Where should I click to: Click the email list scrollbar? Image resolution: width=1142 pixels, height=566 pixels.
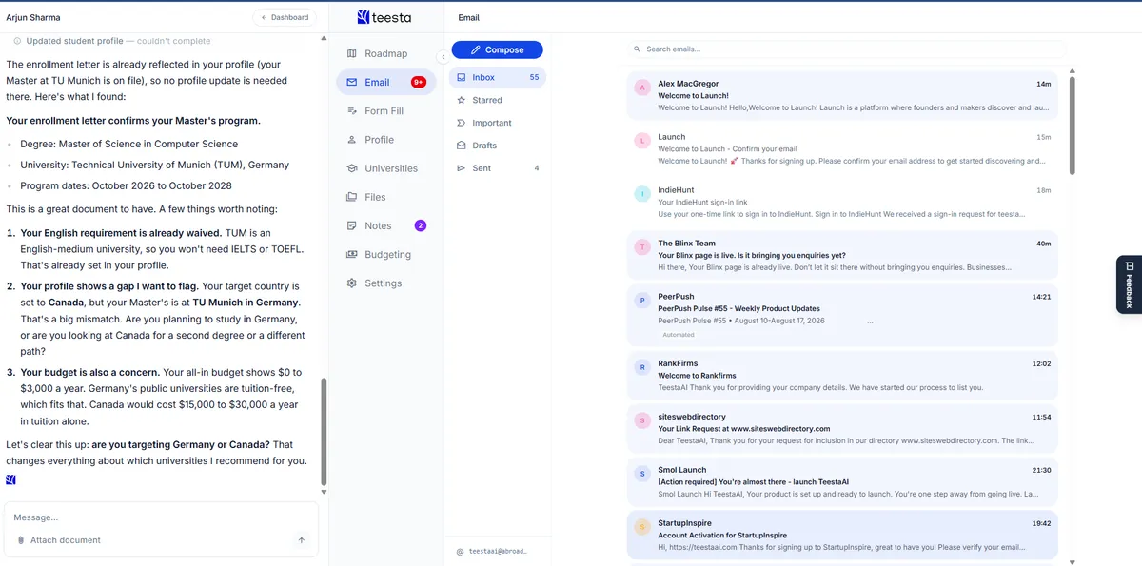coord(1073,127)
